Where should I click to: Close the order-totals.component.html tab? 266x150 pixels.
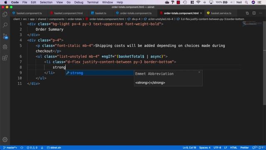[201, 13]
